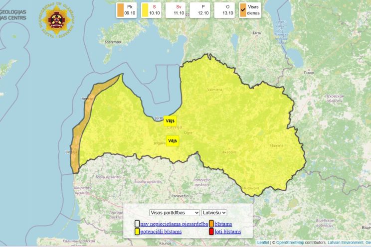Click the Tartu city label
371x247 pixels.
(257, 33)
